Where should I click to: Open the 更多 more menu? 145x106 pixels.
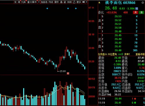[x=79, y=2]
